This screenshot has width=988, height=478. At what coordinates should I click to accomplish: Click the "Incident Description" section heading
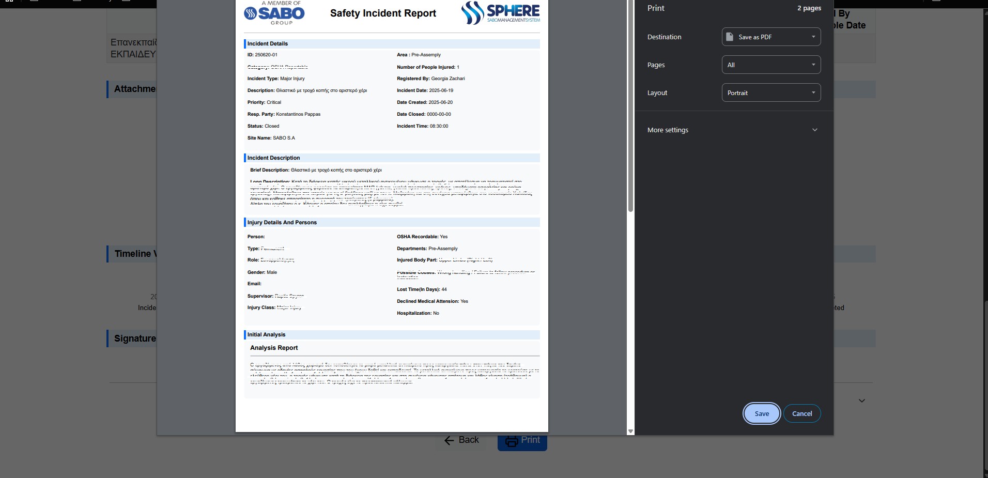pyautogui.click(x=273, y=158)
